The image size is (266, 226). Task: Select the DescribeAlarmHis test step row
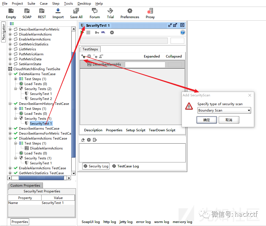(132, 64)
